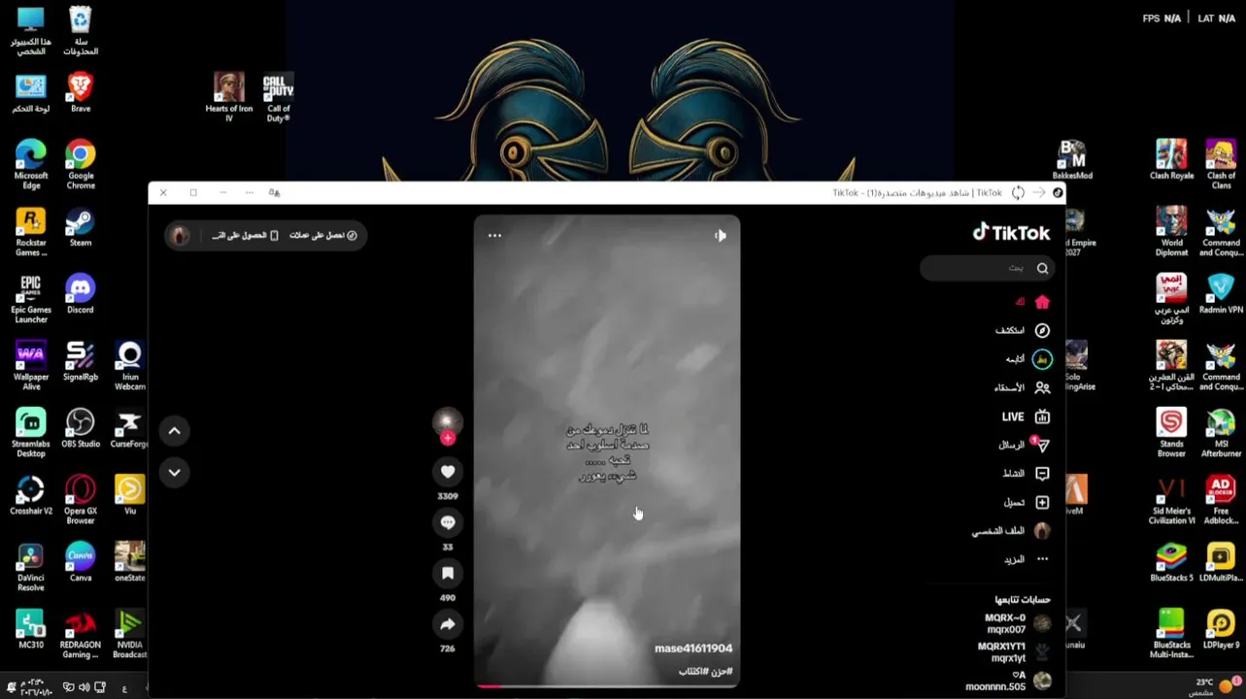This screenshot has height=699, width=1246.
Task: Open Hearts of Iron IV desktop icon
Action: click(229, 97)
